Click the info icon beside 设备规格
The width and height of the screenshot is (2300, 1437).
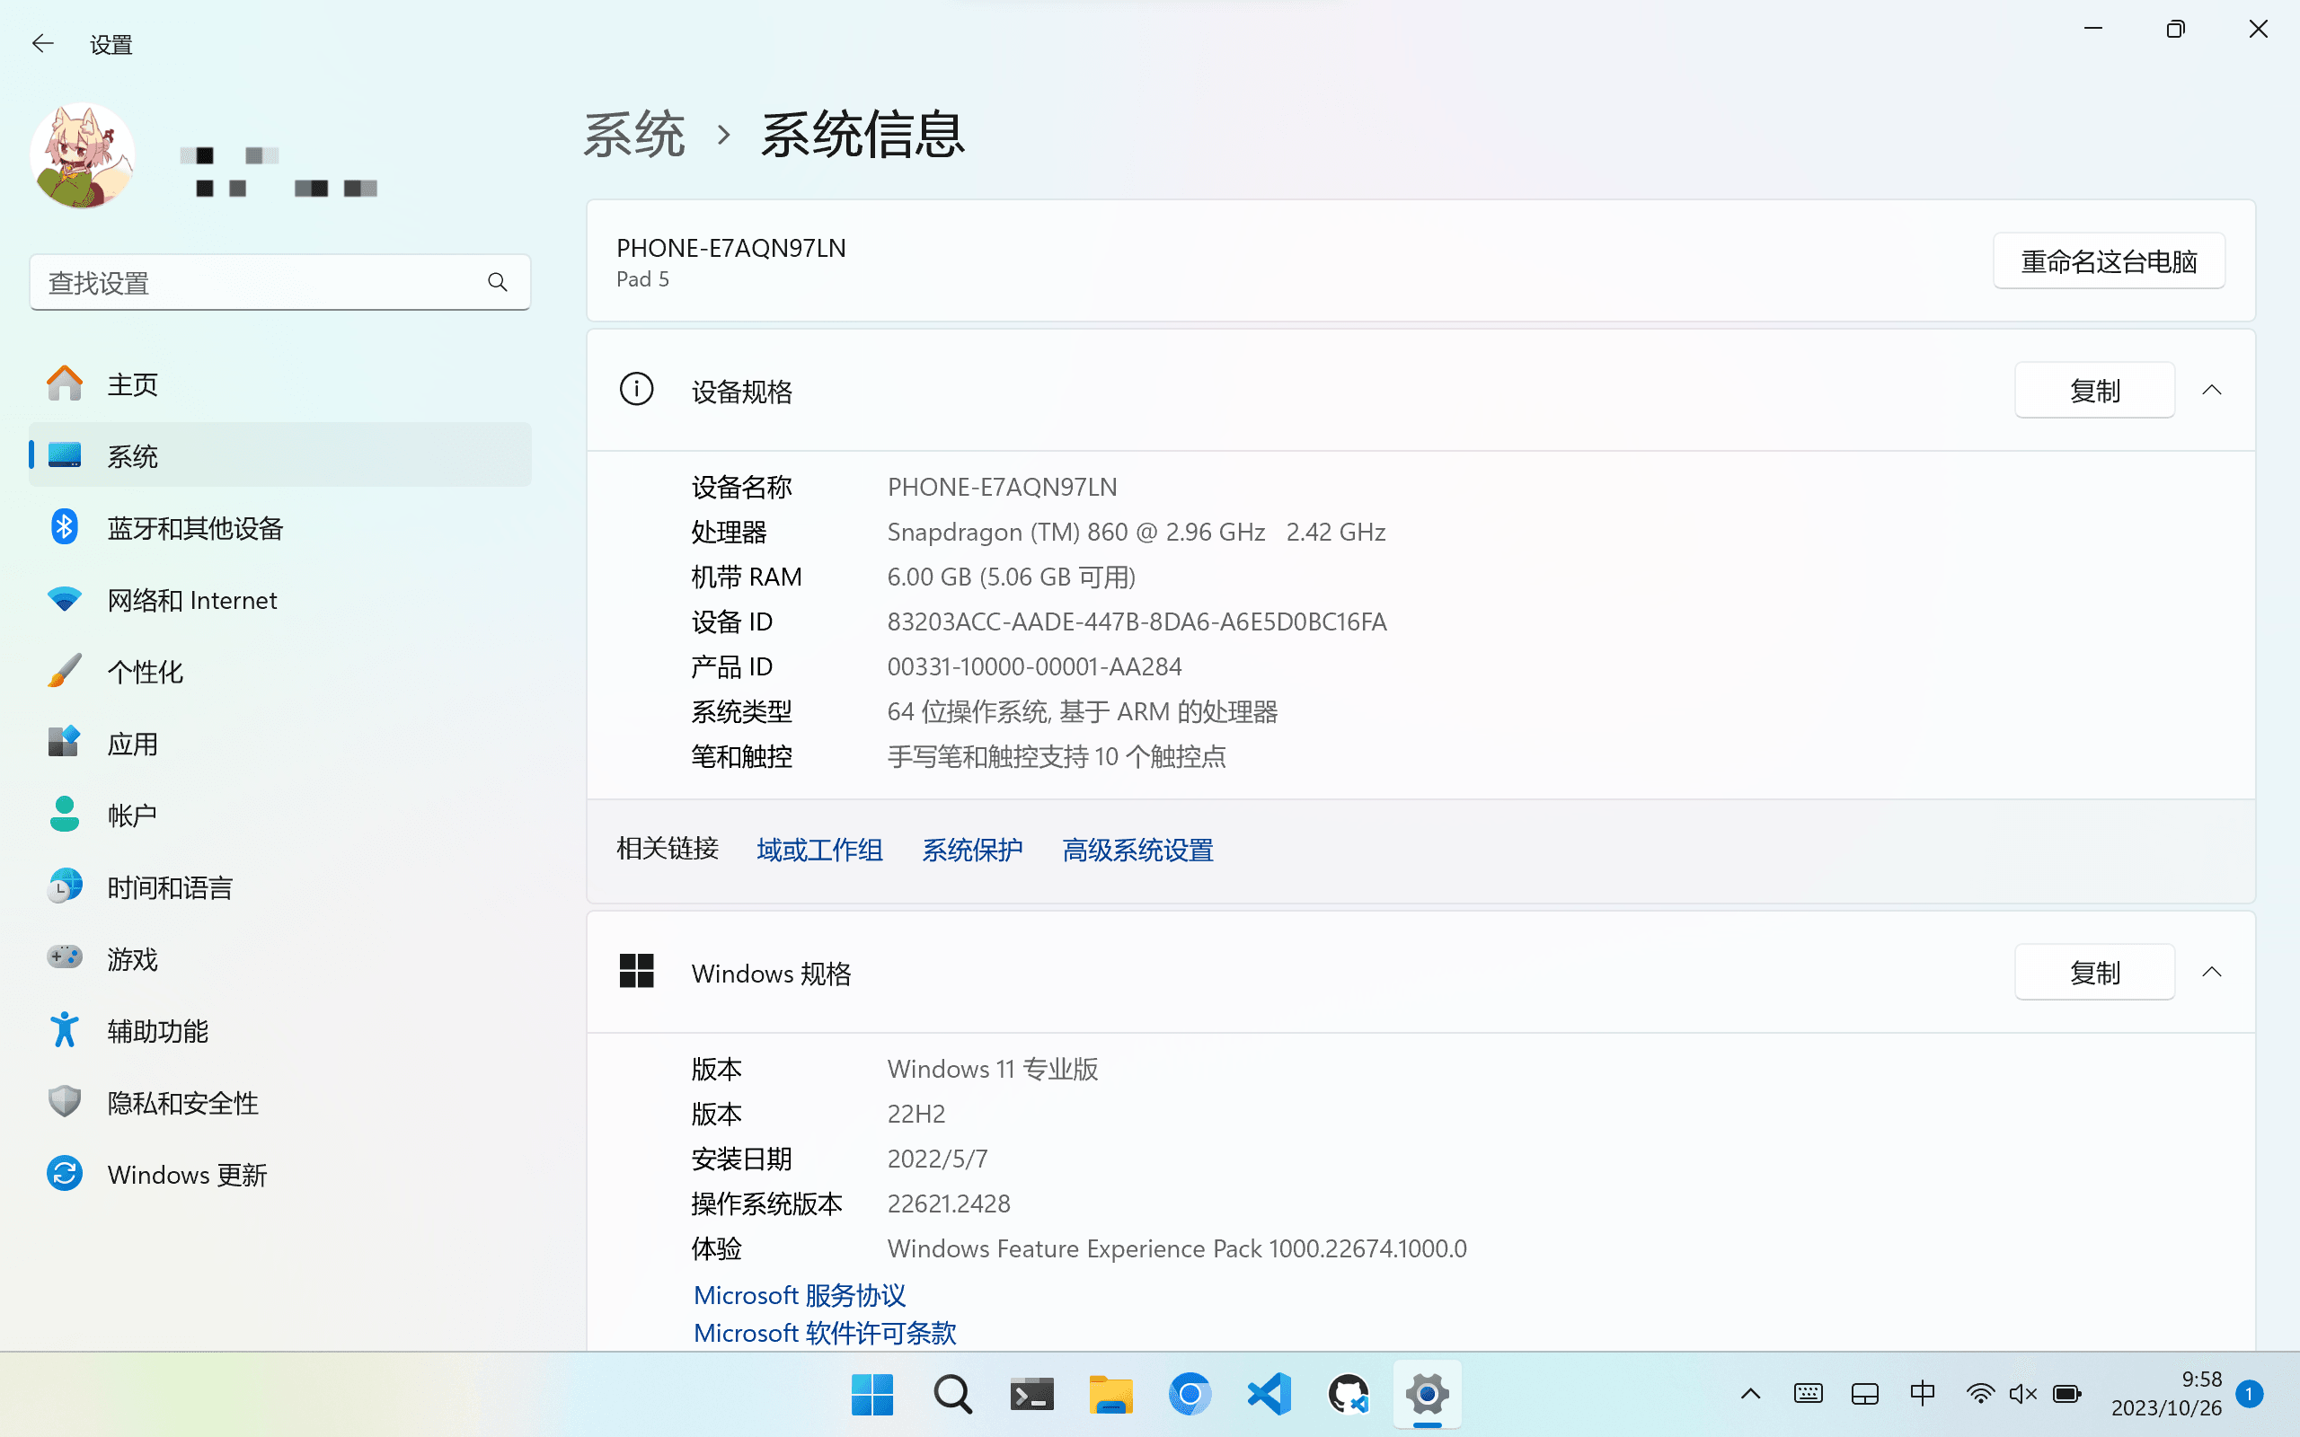636,390
